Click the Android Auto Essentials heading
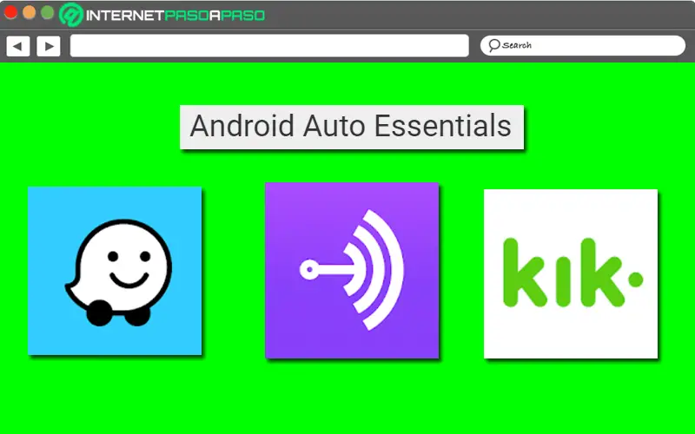 coord(352,127)
